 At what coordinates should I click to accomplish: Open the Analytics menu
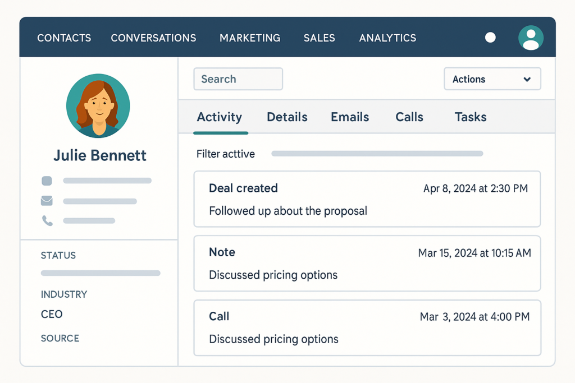point(387,38)
